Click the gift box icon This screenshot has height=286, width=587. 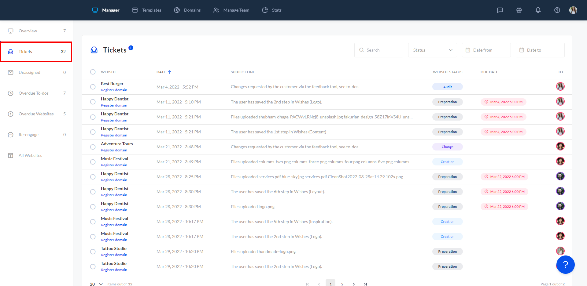click(519, 10)
